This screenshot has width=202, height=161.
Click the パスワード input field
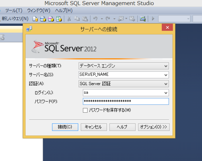[x=126, y=102]
